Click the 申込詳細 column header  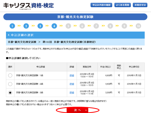pyautogui.click(x=41, y=67)
